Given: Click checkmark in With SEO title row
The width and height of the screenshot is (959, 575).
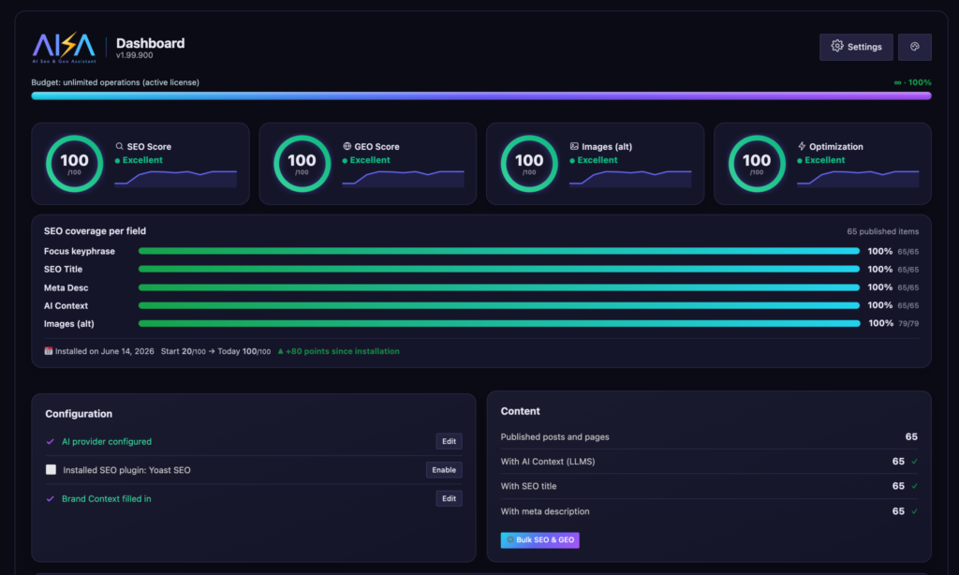Looking at the screenshot, I should tap(914, 486).
